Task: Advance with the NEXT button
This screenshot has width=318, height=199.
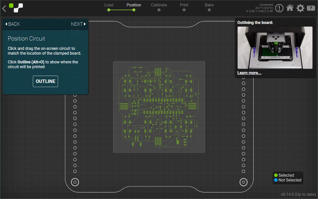Action: (78, 24)
